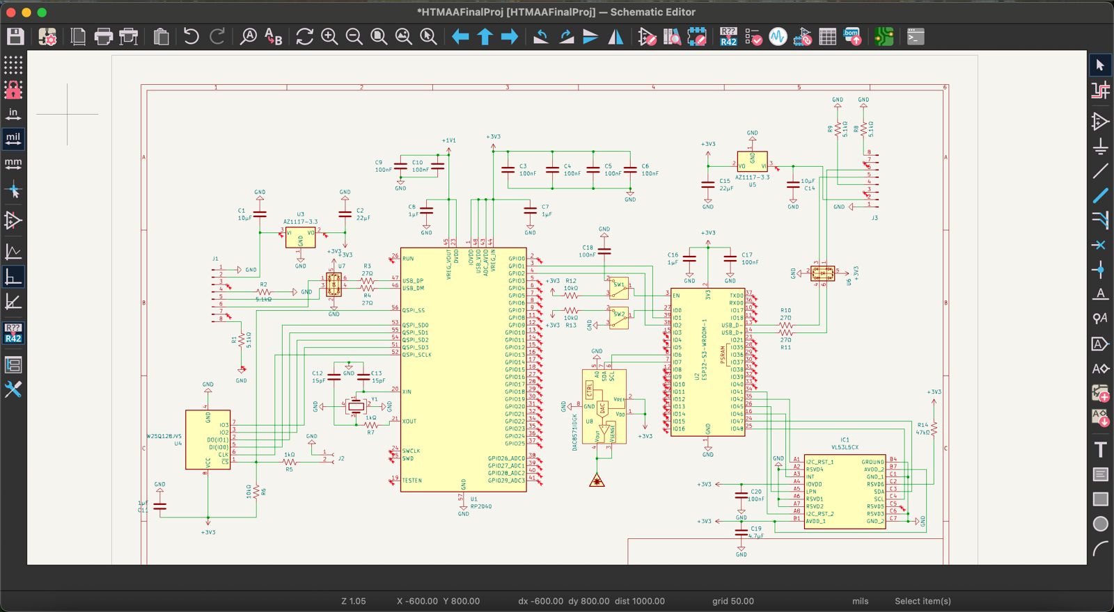Toggle grid display visibility
The width and height of the screenshot is (1114, 612).
[13, 65]
